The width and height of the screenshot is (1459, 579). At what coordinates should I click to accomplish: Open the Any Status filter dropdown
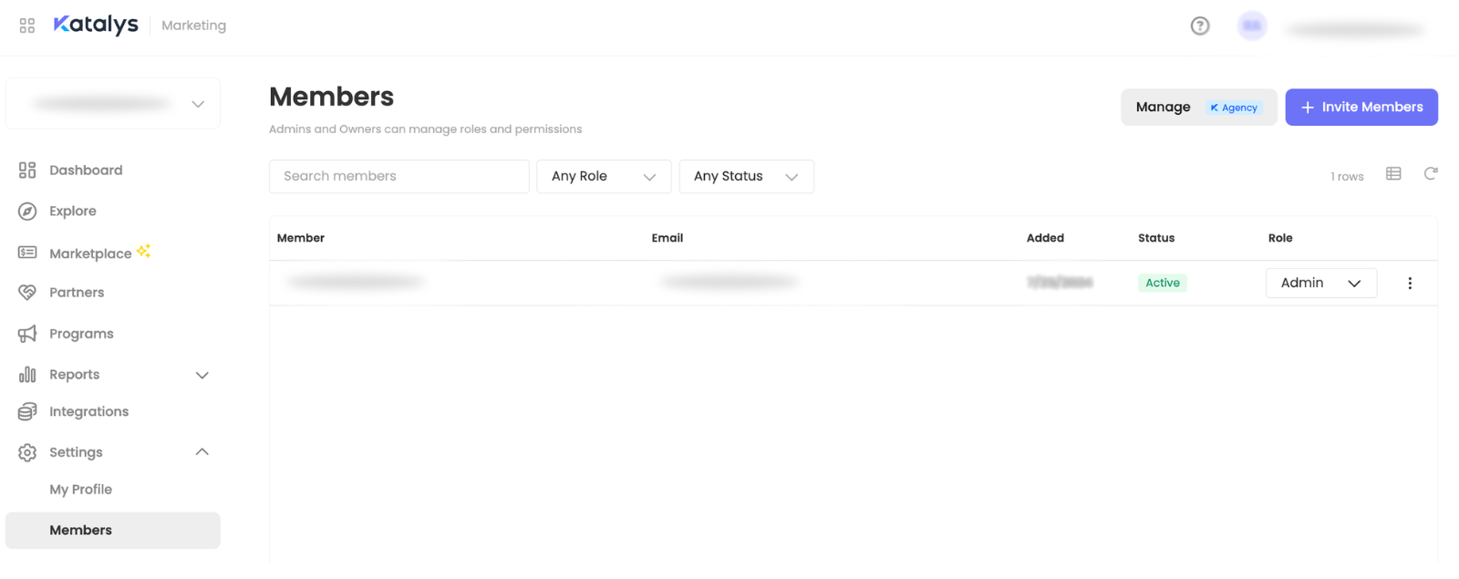[746, 177]
